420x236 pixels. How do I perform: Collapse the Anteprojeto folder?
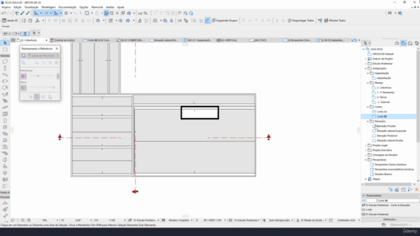(366, 68)
